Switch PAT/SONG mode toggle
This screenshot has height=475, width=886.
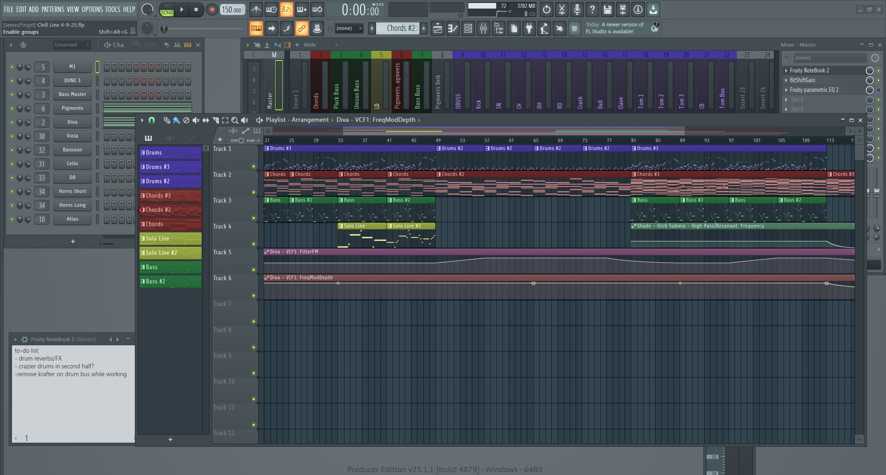pyautogui.click(x=167, y=9)
